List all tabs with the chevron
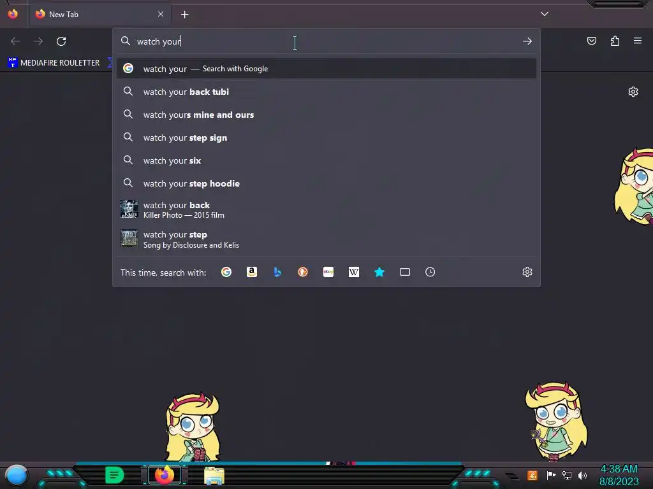Image resolution: width=653 pixels, height=489 pixels. (x=545, y=14)
